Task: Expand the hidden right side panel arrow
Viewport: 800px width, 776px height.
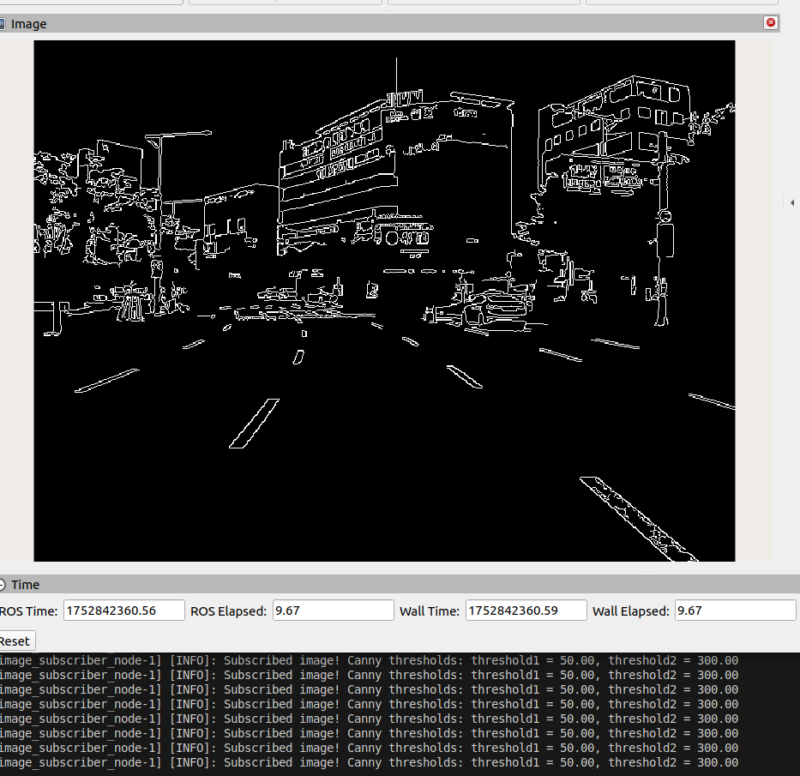Action: pos(791,203)
